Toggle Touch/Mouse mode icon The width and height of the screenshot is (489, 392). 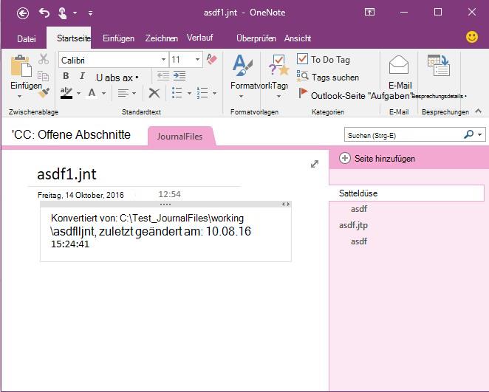tap(62, 13)
